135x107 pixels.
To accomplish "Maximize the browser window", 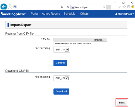I will point(123,3).
